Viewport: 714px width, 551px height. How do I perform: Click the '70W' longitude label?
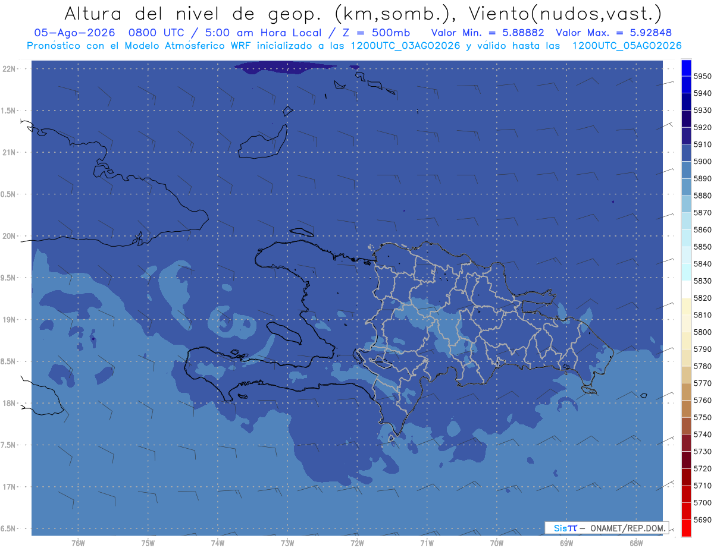click(496, 543)
